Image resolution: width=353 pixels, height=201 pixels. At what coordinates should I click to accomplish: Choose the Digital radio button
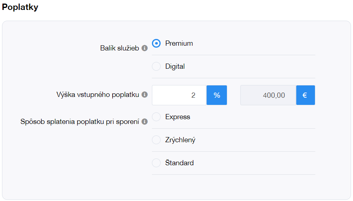(157, 66)
